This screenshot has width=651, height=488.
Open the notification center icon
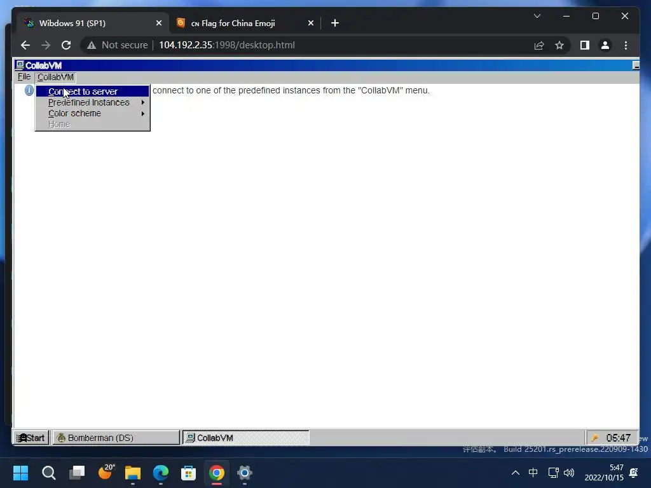click(x=634, y=473)
